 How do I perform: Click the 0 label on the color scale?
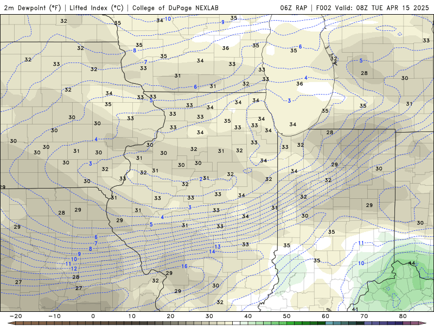(93, 316)
